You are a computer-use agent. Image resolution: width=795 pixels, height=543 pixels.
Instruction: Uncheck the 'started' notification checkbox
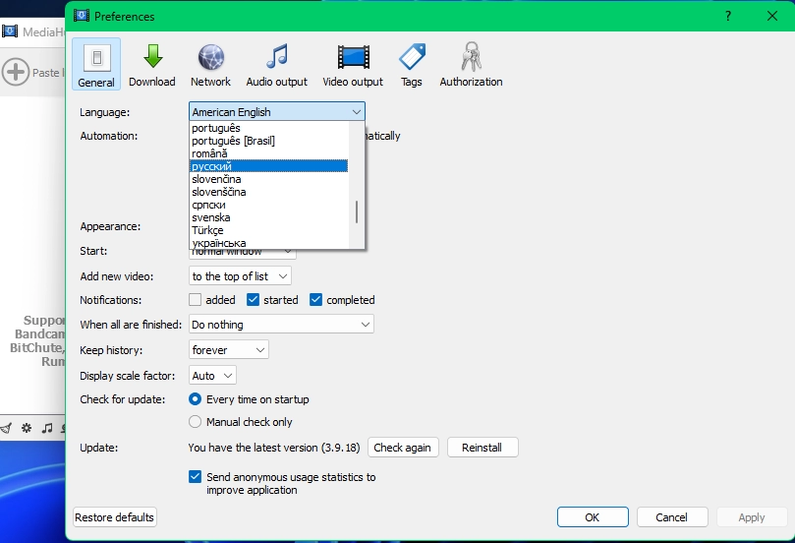point(254,300)
